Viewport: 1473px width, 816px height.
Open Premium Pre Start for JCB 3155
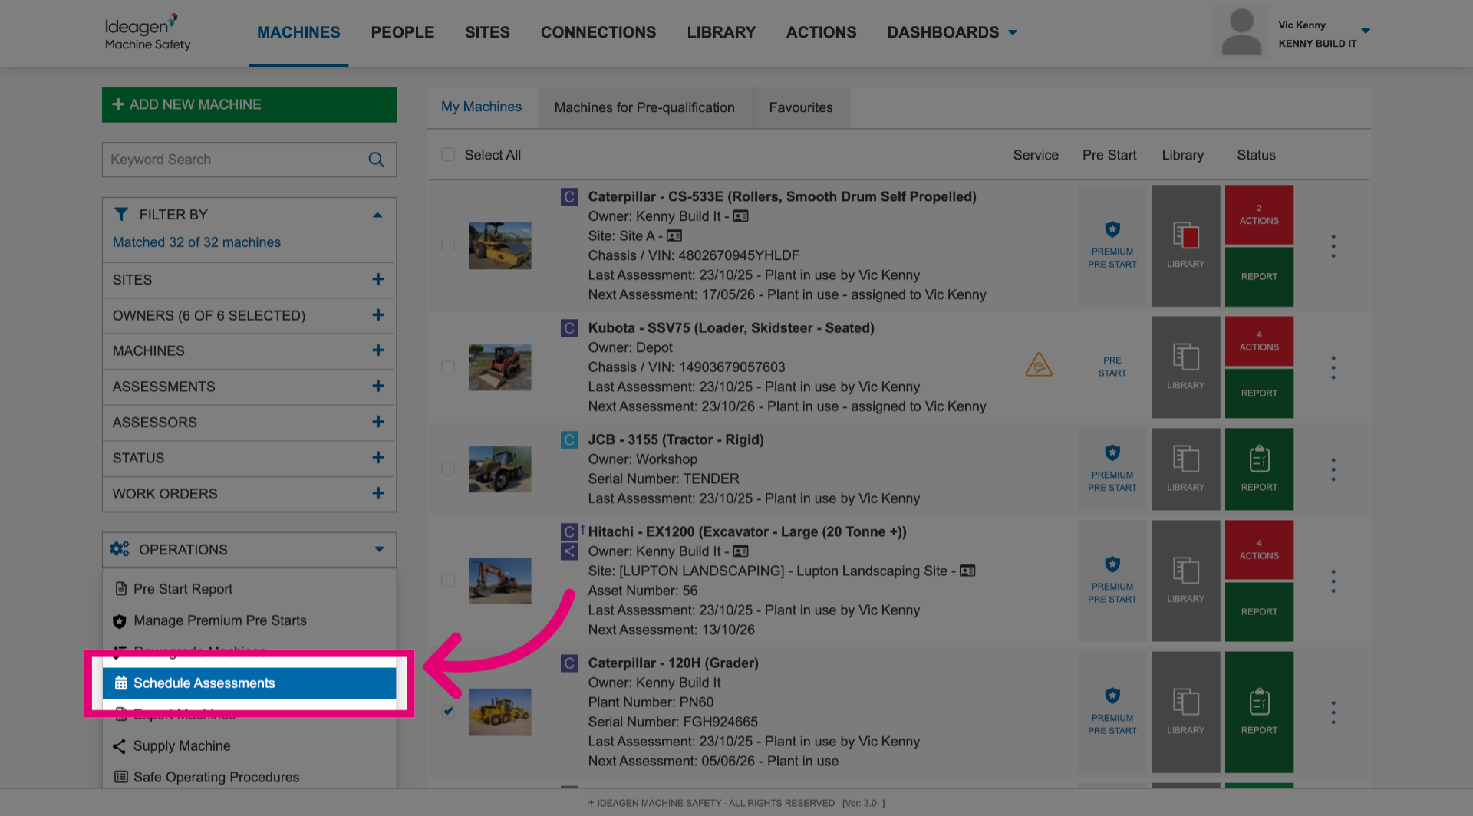pos(1112,469)
